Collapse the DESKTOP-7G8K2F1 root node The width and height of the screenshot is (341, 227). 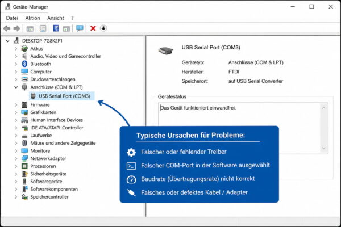tap(7, 41)
